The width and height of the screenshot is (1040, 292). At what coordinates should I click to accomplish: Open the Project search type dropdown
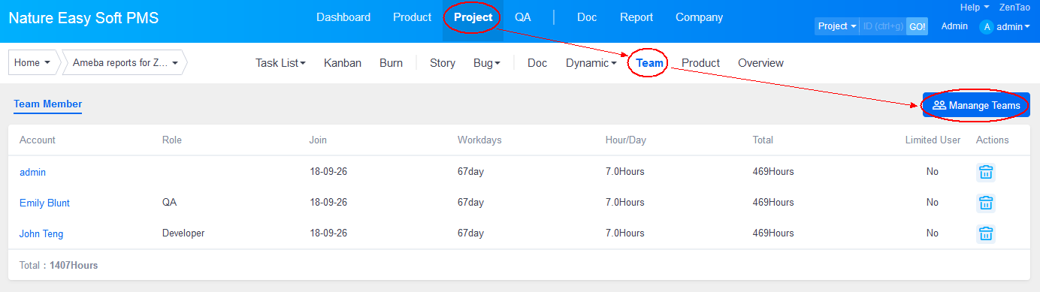(x=837, y=26)
